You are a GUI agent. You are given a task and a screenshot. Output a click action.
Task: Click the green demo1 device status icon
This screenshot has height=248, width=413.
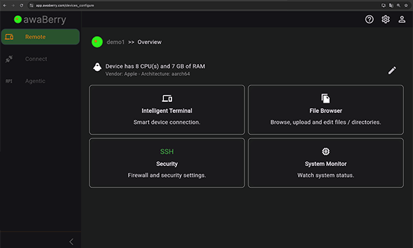pyautogui.click(x=97, y=42)
